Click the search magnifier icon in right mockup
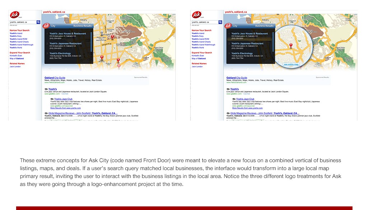The height and width of the screenshot is (210, 369). coord(220,22)
